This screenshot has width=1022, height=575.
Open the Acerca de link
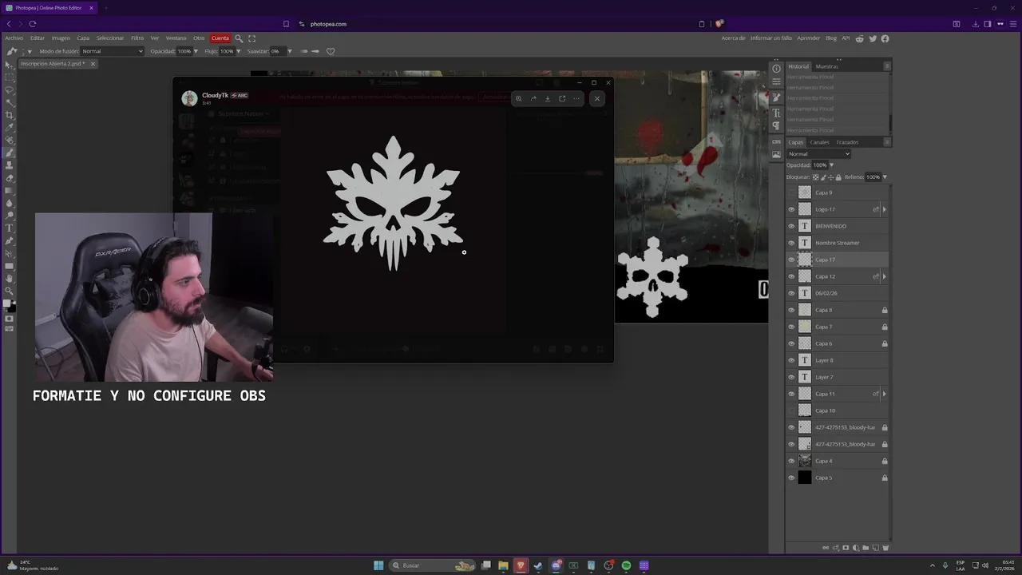click(x=733, y=38)
